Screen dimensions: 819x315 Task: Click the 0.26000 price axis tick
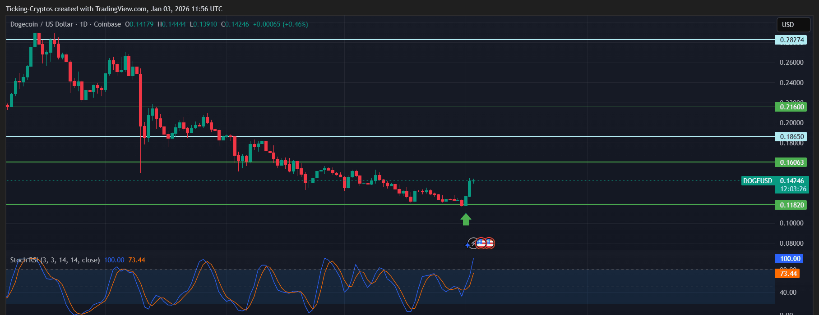(x=791, y=63)
